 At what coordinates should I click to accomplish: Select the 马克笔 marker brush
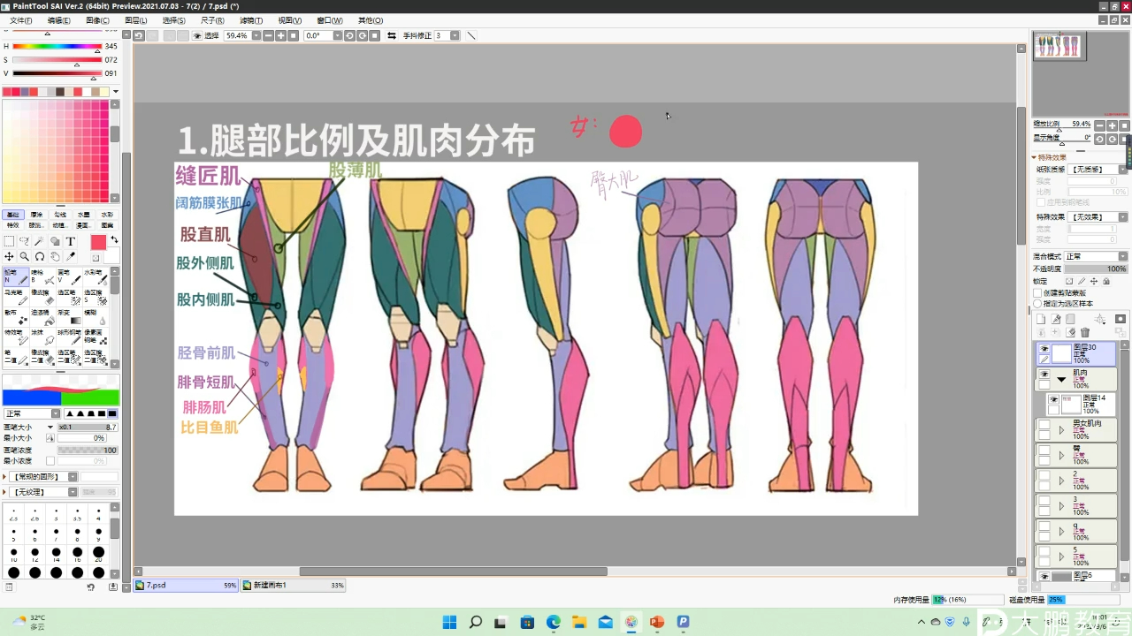(x=16, y=298)
